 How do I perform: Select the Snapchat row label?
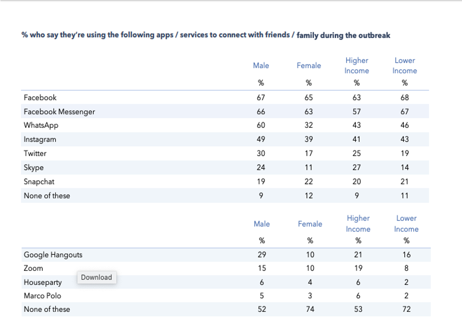[39, 182]
